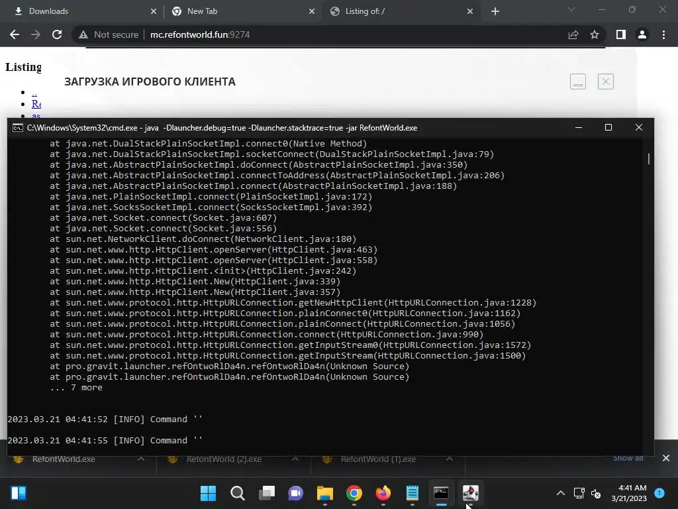Screen dimensions: 678x509
Task: Switch to Command Prompt on taskbar
Action: tap(442, 493)
